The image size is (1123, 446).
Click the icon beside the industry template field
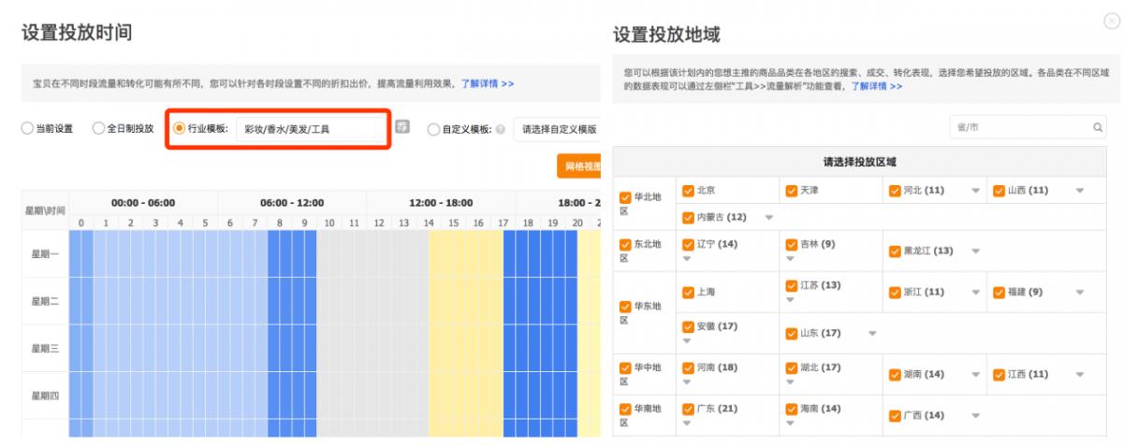(402, 127)
